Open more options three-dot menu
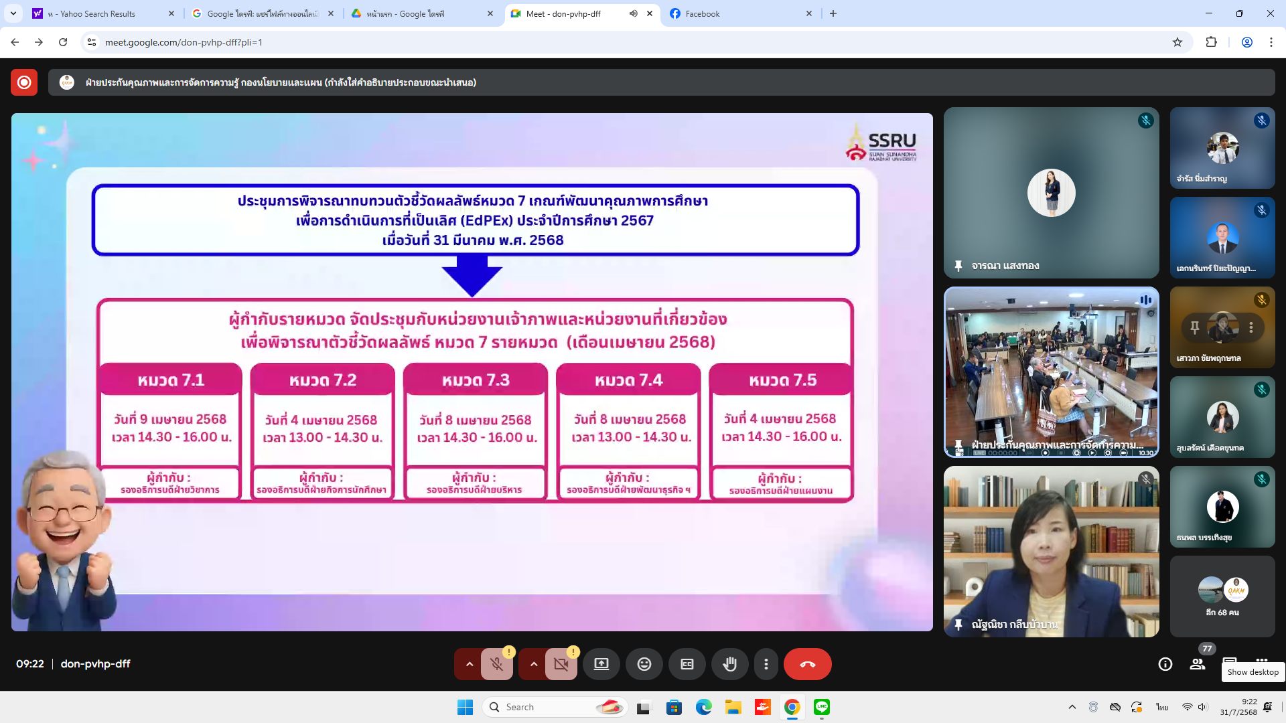Image resolution: width=1286 pixels, height=723 pixels. [766, 664]
